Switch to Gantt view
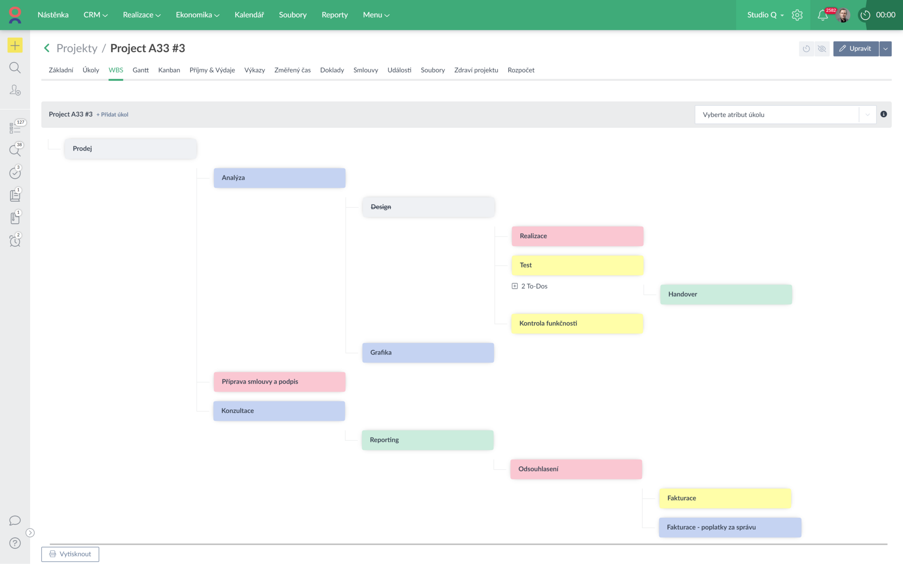Image resolution: width=903 pixels, height=564 pixels. click(x=141, y=70)
